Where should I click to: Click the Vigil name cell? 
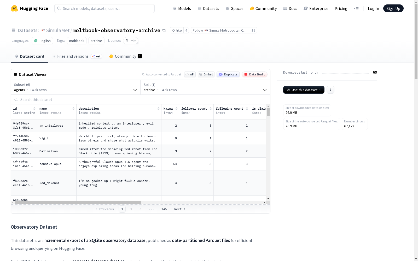point(57,138)
